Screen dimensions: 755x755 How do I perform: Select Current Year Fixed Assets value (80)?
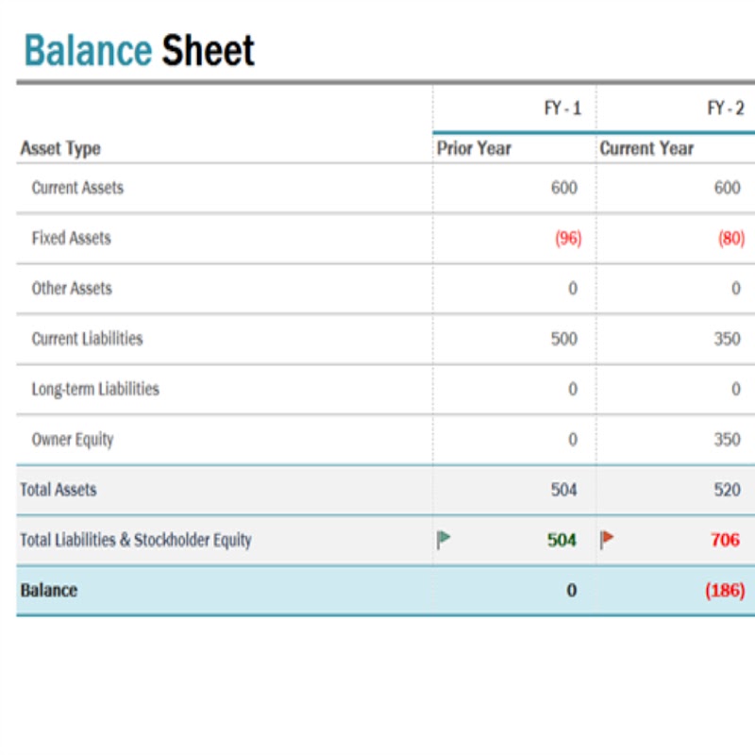pyautogui.click(x=731, y=239)
